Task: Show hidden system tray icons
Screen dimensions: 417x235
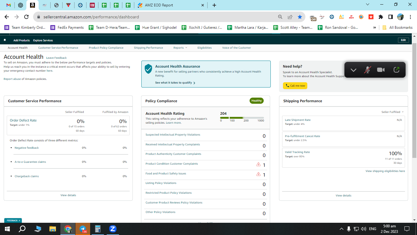Action: click(342, 229)
